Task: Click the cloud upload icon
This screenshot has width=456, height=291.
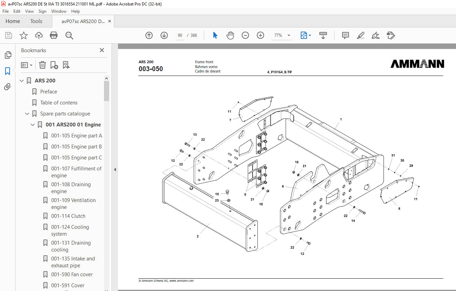Action: 39,35
